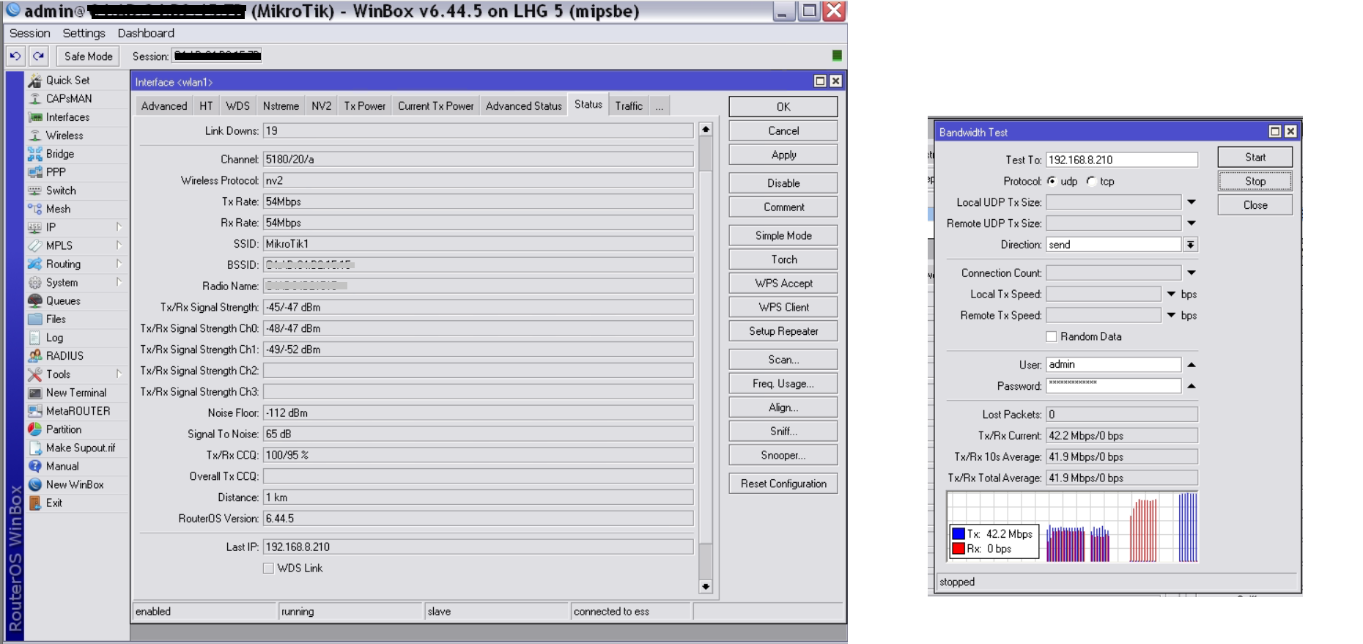This screenshot has height=644, width=1363.
Task: Open CAPsMAN sidebar icon
Action: tap(34, 99)
